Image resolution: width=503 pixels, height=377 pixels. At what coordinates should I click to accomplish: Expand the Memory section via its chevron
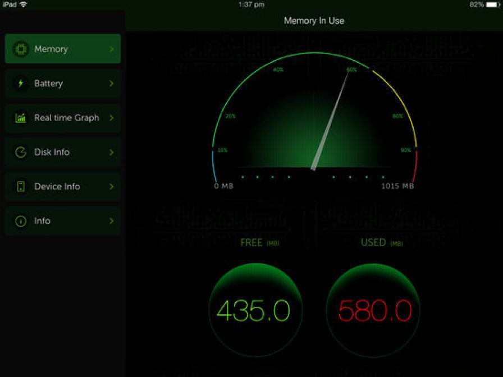[x=112, y=49]
